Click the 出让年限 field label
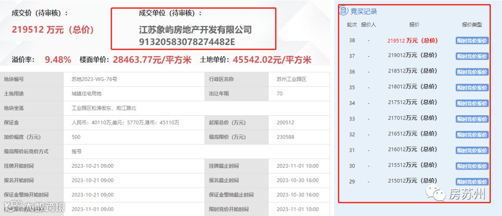 (219, 94)
